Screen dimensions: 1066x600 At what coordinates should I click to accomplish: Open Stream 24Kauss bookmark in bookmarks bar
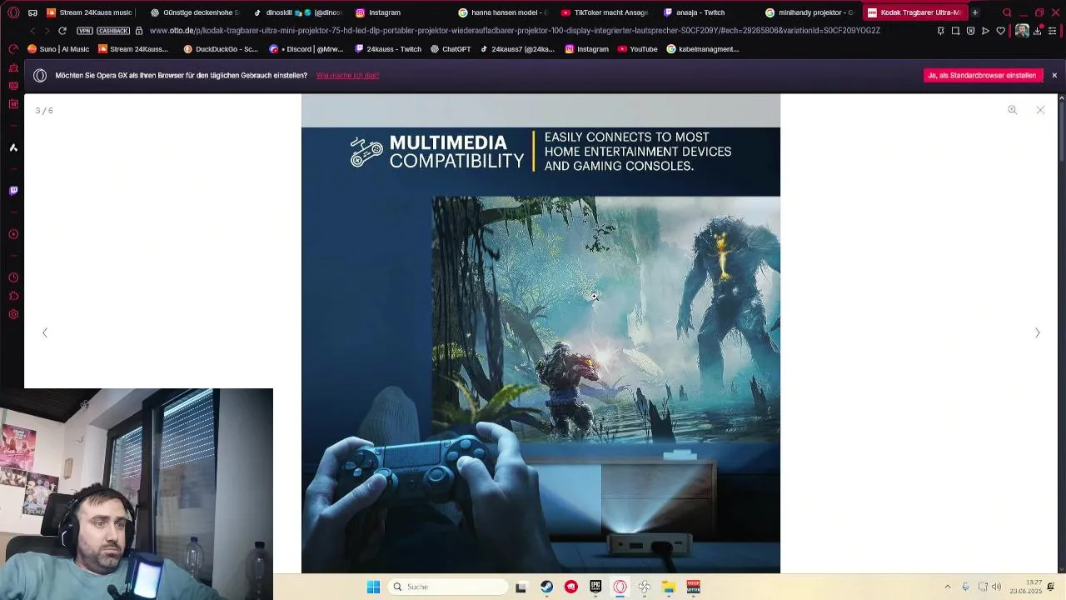(x=133, y=49)
